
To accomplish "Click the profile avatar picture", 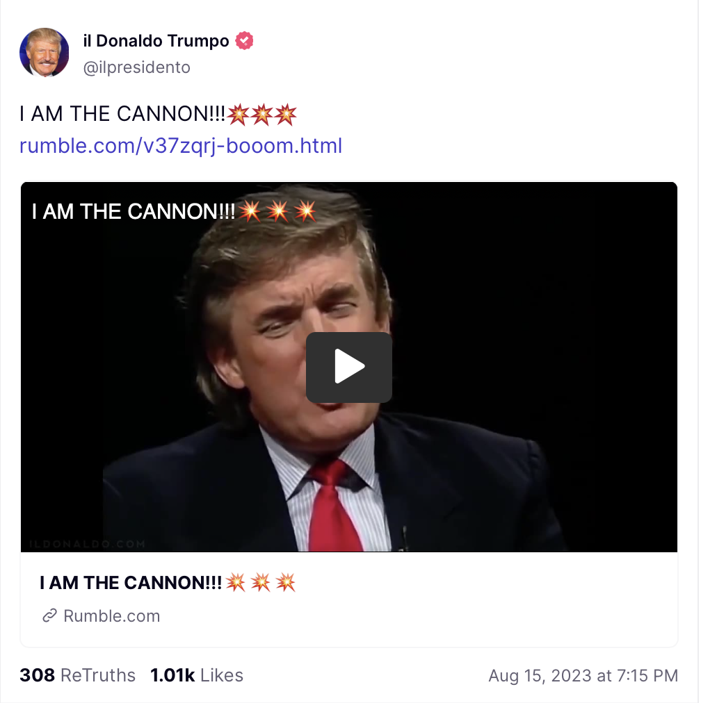I will coord(45,53).
